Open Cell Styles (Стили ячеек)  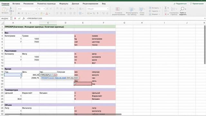click(142, 11)
